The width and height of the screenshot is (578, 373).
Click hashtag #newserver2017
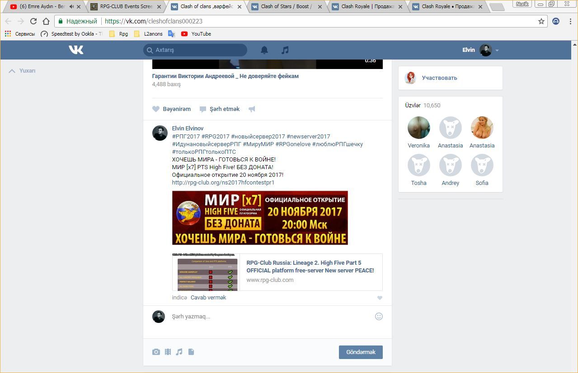[308, 136]
